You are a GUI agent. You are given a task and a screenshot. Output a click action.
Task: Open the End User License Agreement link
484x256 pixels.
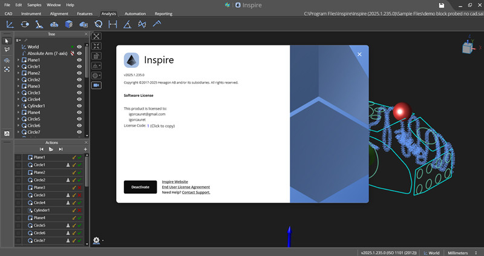[186, 187]
